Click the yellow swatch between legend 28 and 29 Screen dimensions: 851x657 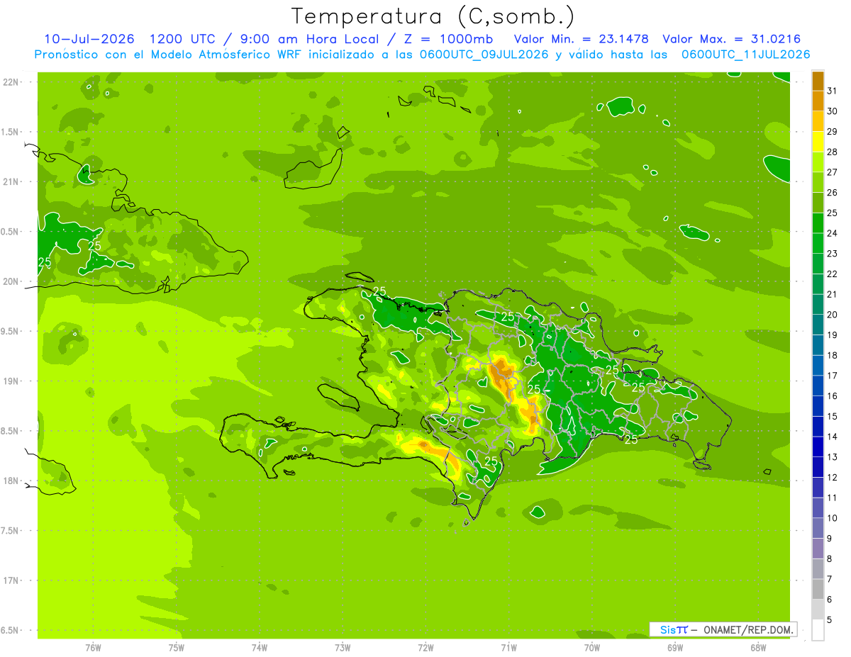pyautogui.click(x=818, y=141)
